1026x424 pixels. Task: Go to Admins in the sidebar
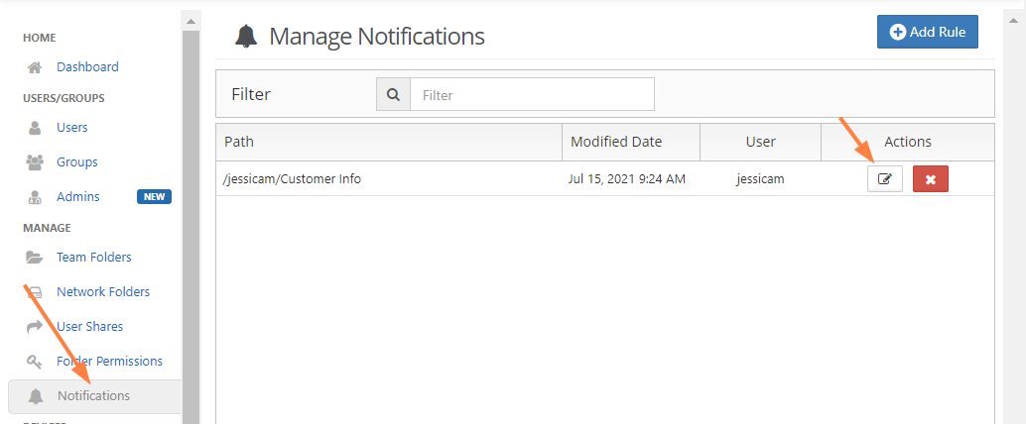click(x=77, y=197)
